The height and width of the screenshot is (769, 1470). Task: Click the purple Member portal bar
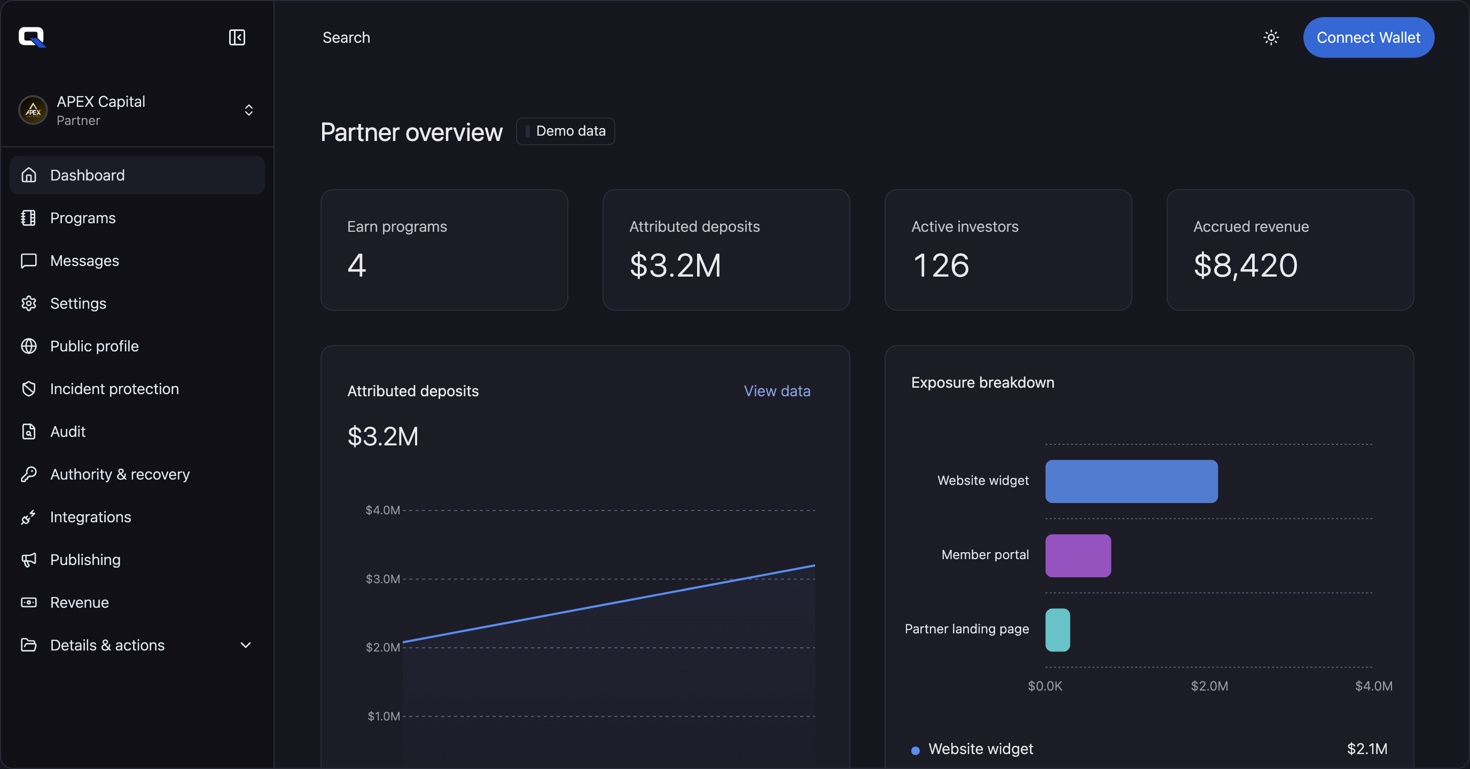point(1078,555)
